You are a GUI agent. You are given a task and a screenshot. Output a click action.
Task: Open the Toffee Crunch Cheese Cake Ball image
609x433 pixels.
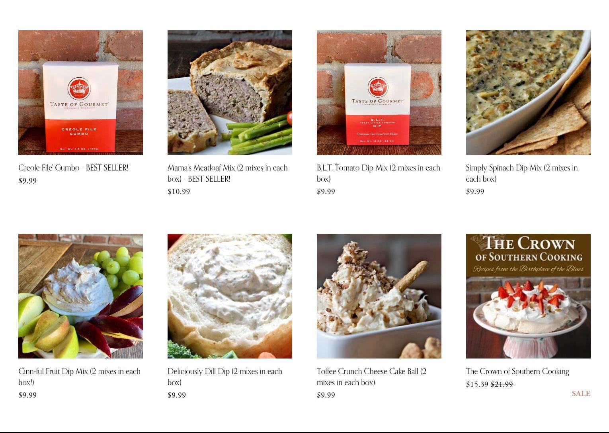379,296
